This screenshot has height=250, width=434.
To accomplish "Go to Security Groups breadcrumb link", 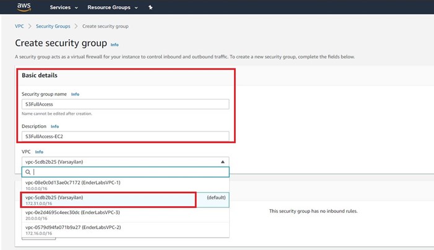I will (53, 26).
